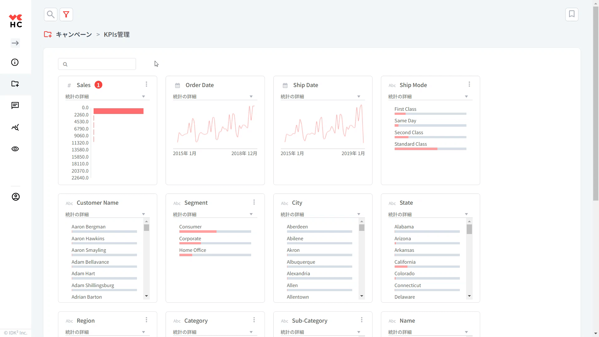This screenshot has height=337, width=599.
Task: Open the red filter funnel button
Action: (x=66, y=14)
